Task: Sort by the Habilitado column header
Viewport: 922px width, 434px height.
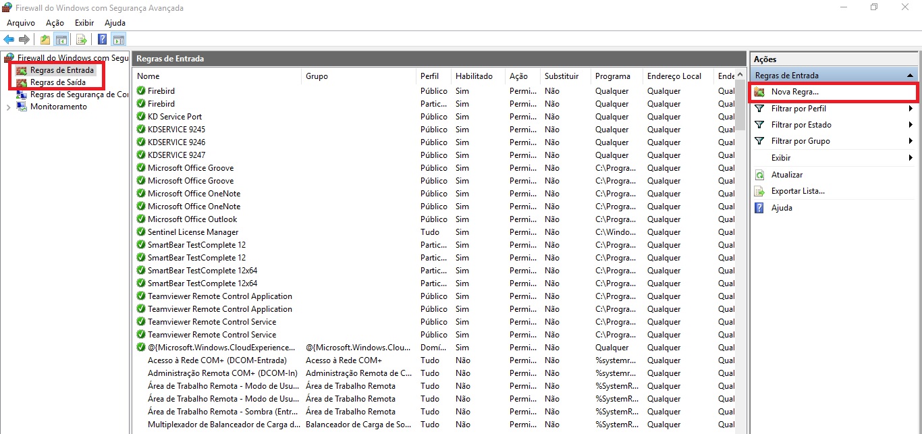Action: (479, 76)
